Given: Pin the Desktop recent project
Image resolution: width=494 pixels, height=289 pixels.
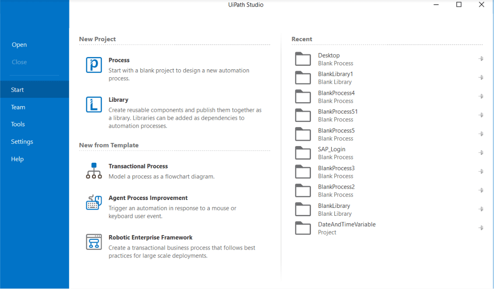Looking at the screenshot, I should pos(481,58).
